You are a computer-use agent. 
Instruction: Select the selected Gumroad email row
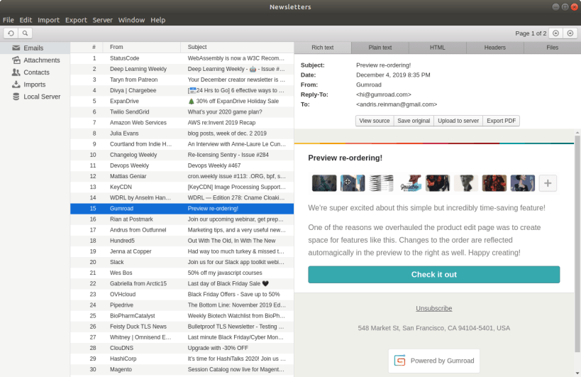click(x=182, y=209)
